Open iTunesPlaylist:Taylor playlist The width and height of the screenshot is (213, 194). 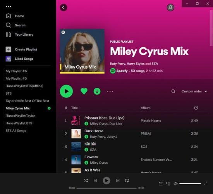coord(20,116)
